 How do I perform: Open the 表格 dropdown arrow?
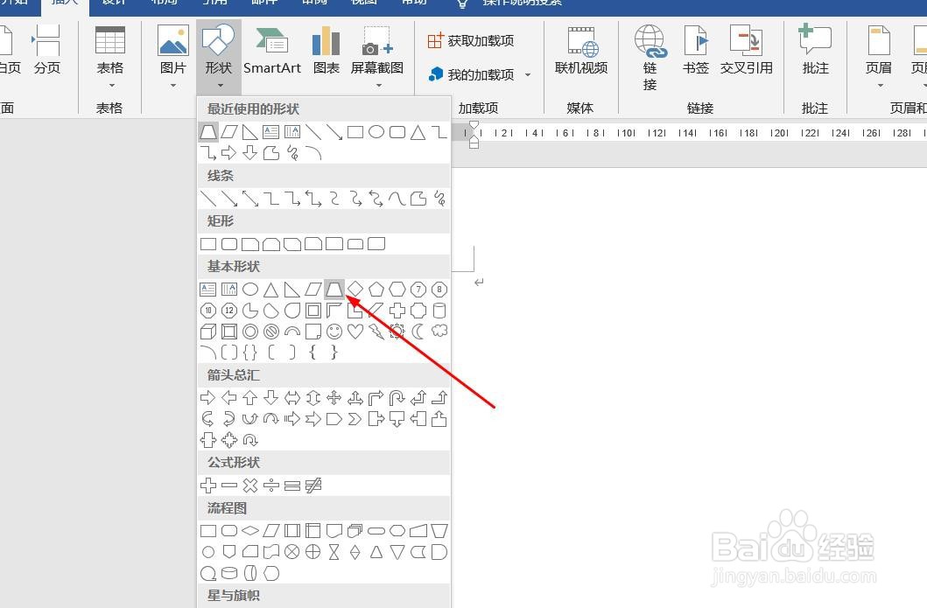pos(109,84)
